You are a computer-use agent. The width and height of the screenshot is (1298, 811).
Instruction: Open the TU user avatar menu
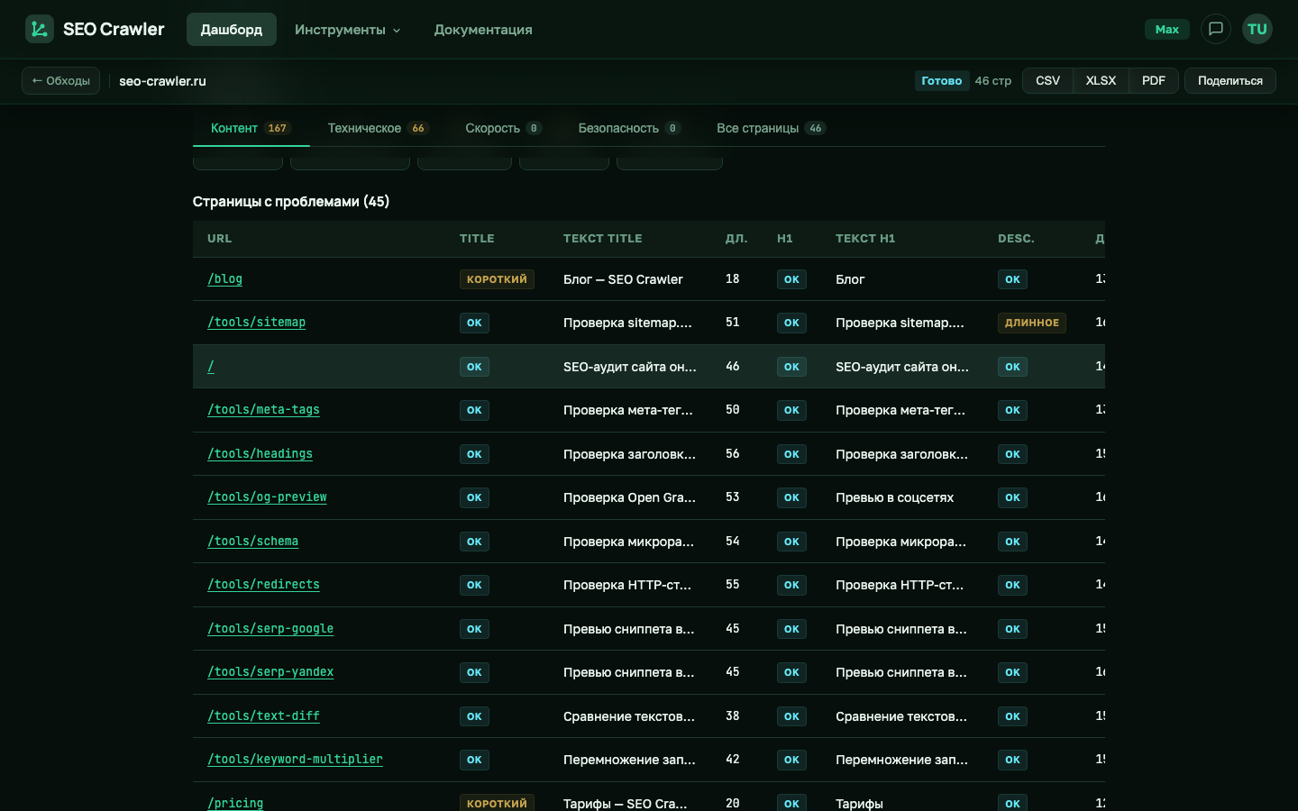[x=1257, y=29]
